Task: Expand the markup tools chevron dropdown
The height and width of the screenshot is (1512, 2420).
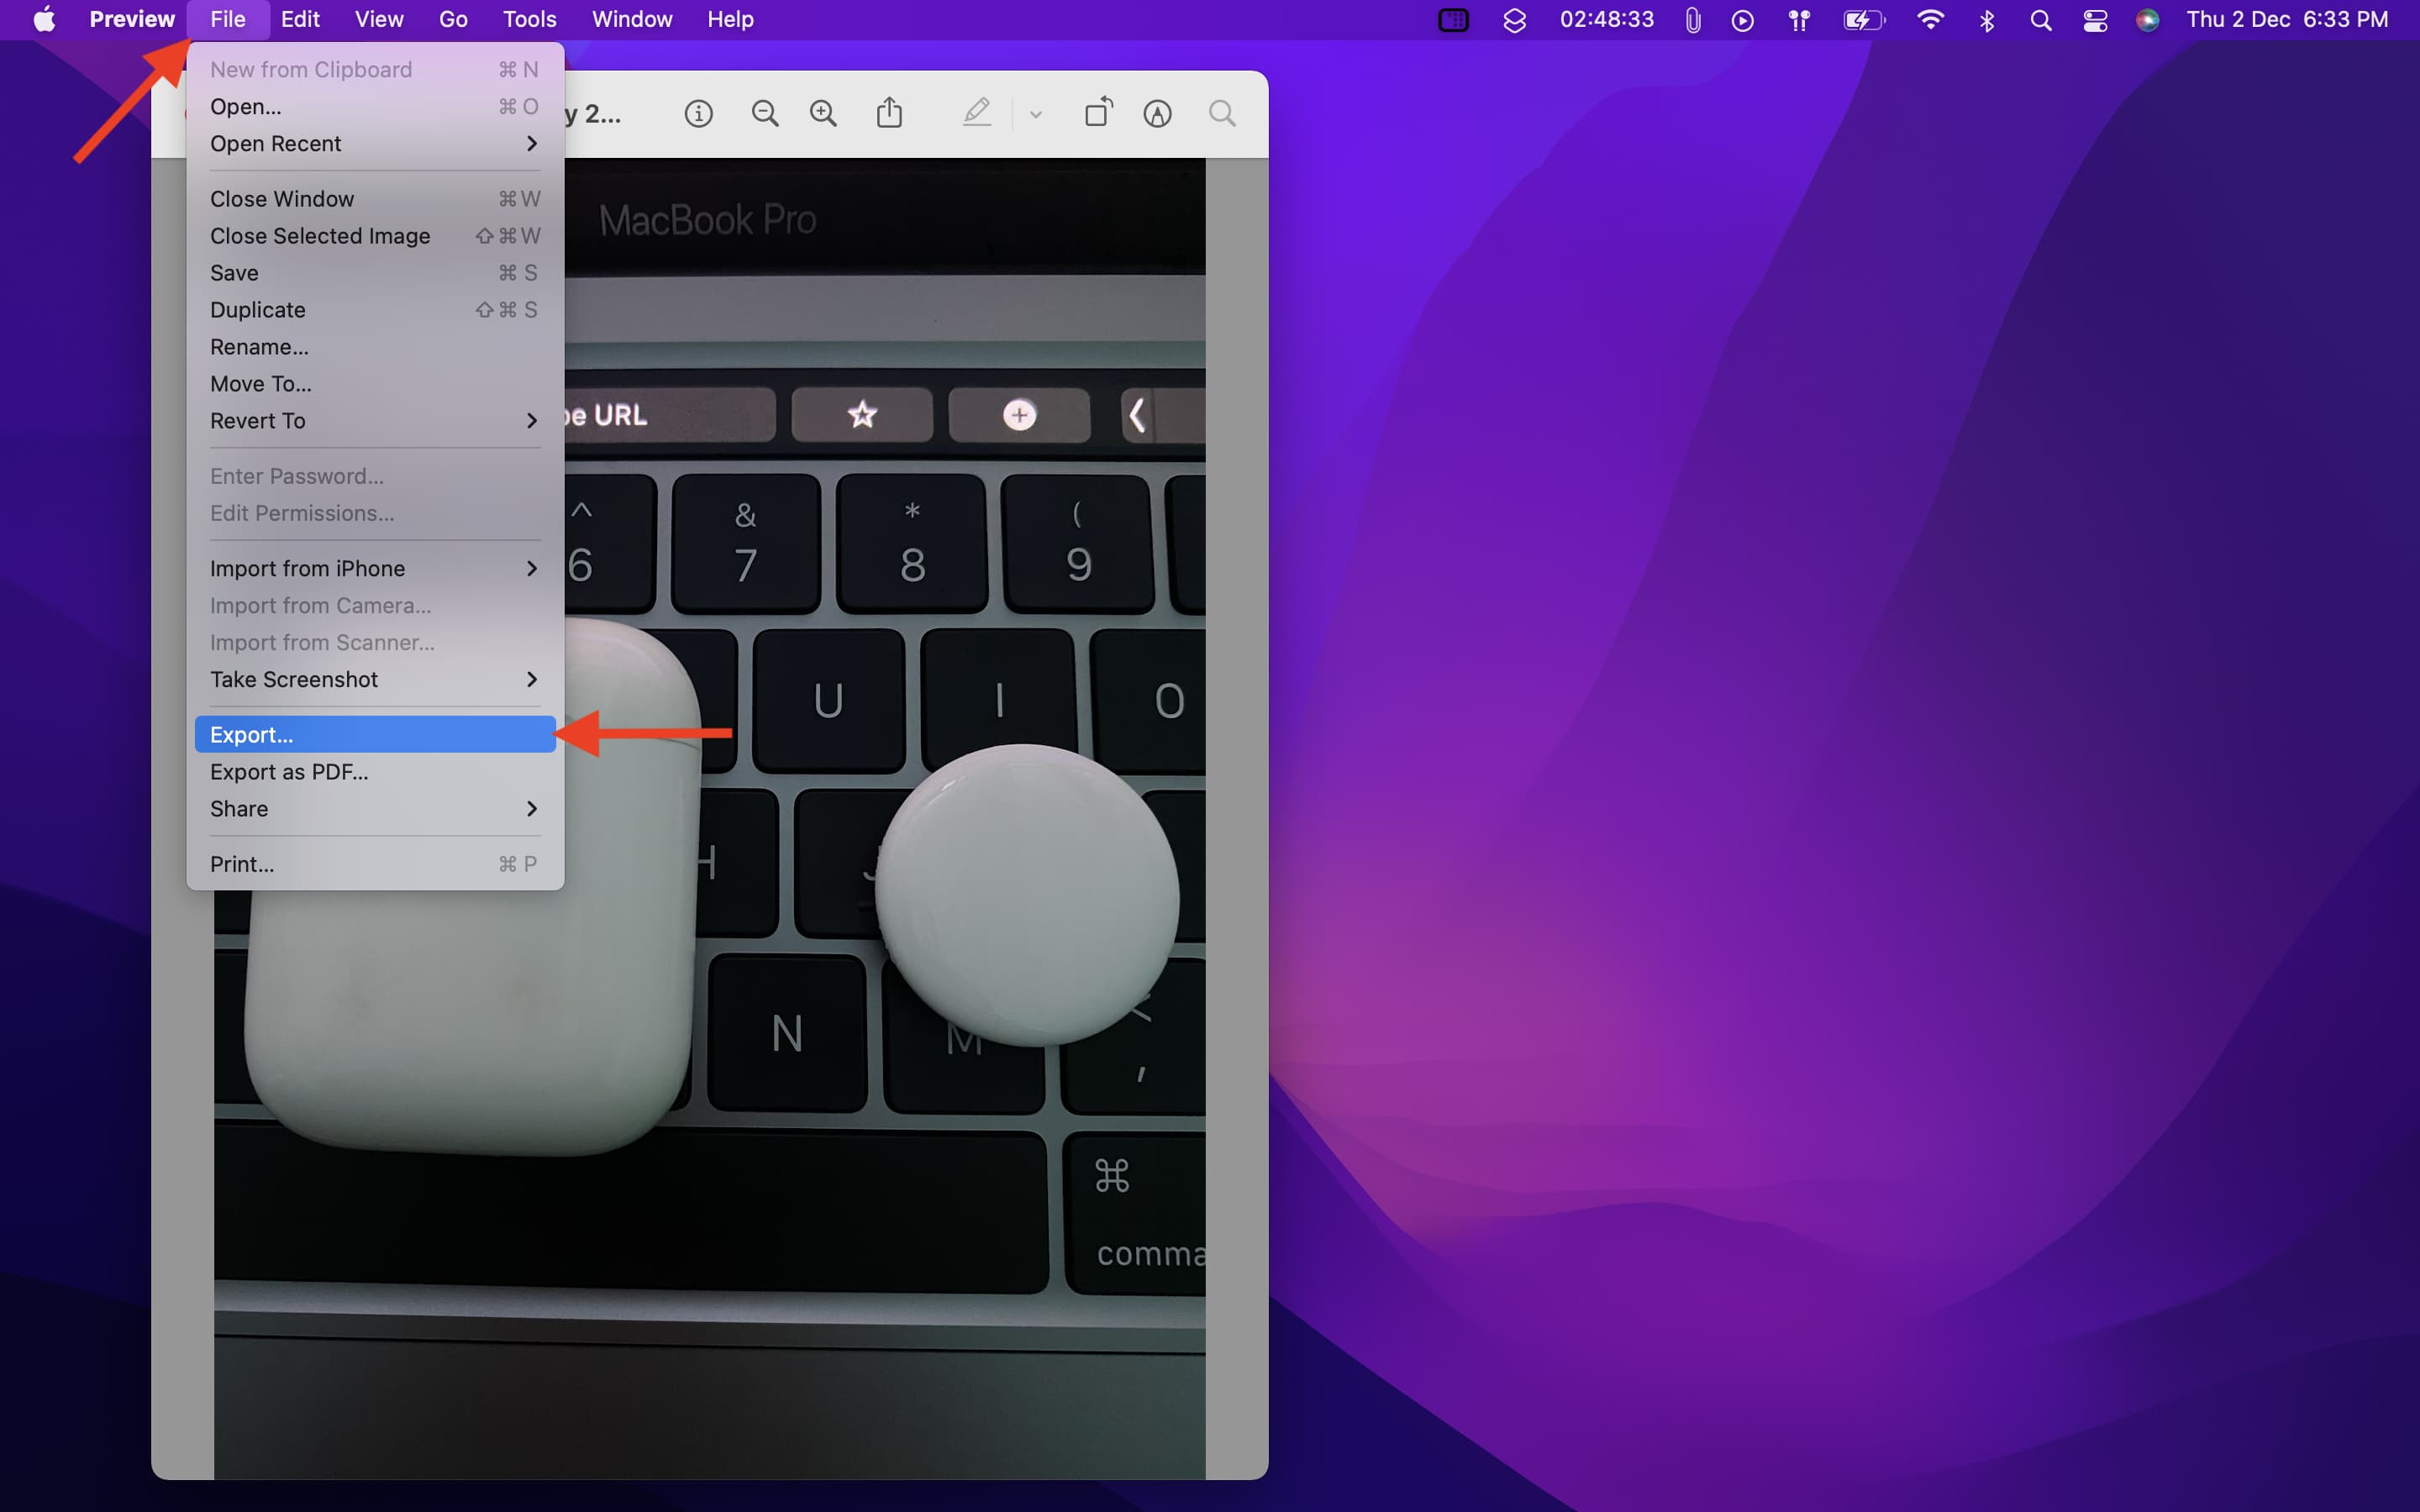Action: click(1036, 113)
